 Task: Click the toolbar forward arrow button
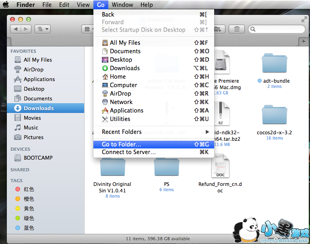click(26, 29)
